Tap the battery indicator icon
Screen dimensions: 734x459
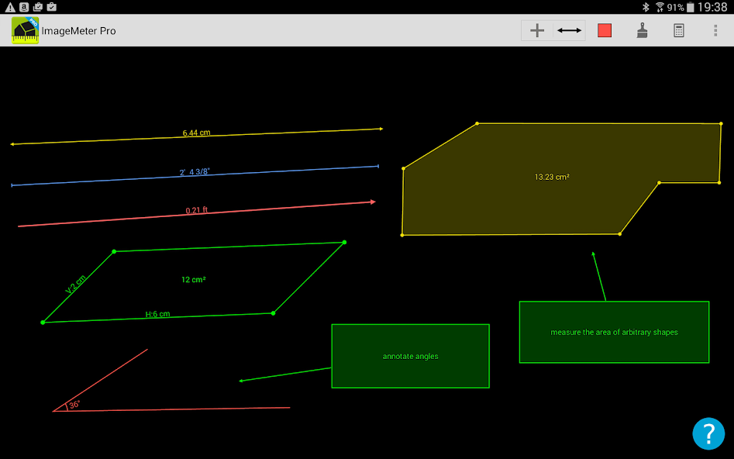tap(690, 7)
